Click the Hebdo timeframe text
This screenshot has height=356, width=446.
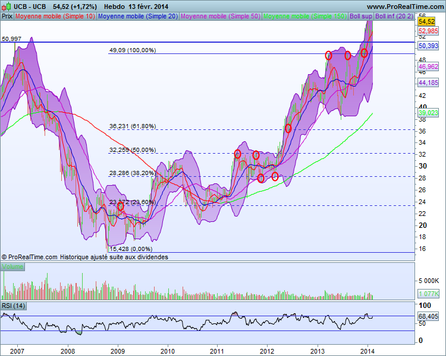pyautogui.click(x=114, y=7)
